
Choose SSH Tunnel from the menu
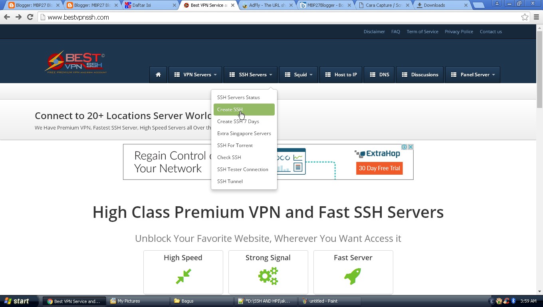point(244,181)
